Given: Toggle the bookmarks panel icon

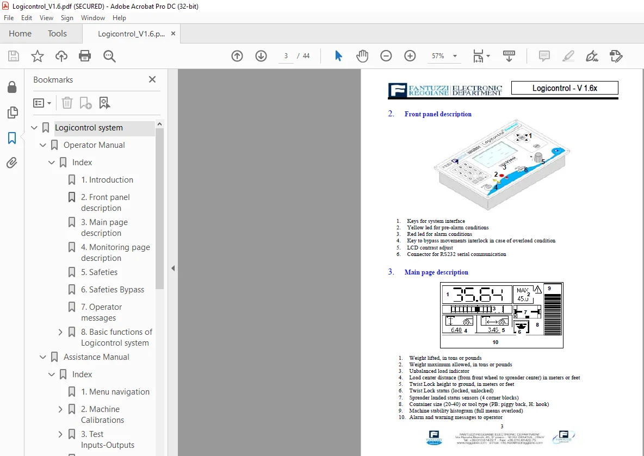Looking at the screenshot, I should coord(12,138).
